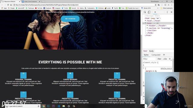193x108 pixels.
Task: Open the Udemy bookmark
Action: coord(81,8)
